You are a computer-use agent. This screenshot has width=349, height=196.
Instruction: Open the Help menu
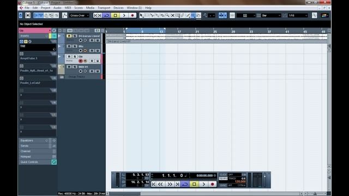pos(148,8)
